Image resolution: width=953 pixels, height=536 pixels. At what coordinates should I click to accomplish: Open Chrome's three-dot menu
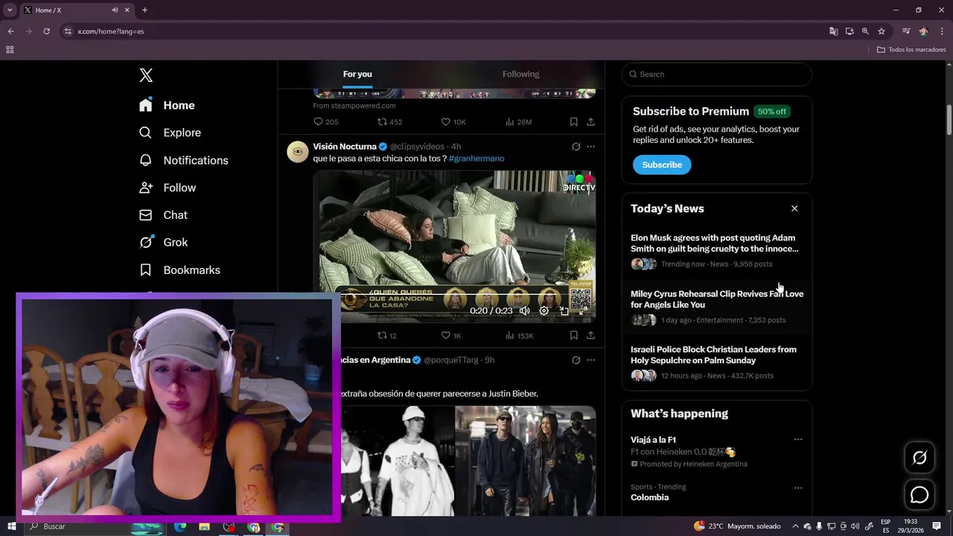coord(941,31)
